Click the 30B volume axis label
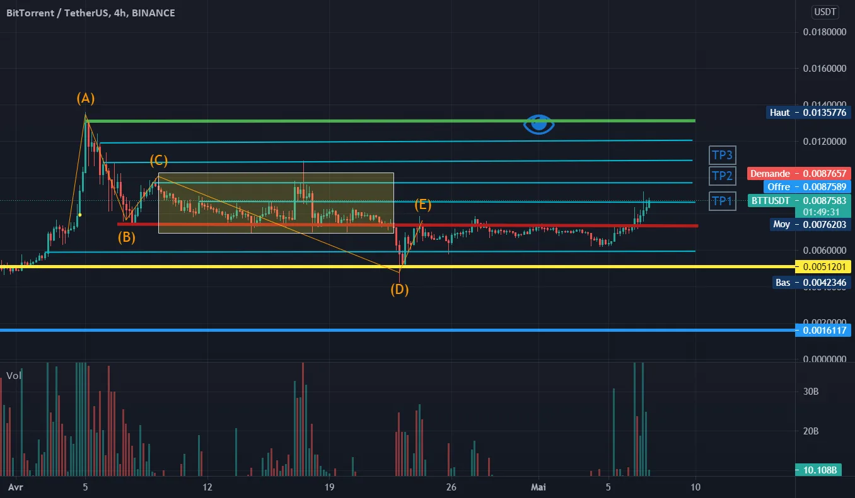 [x=811, y=392]
